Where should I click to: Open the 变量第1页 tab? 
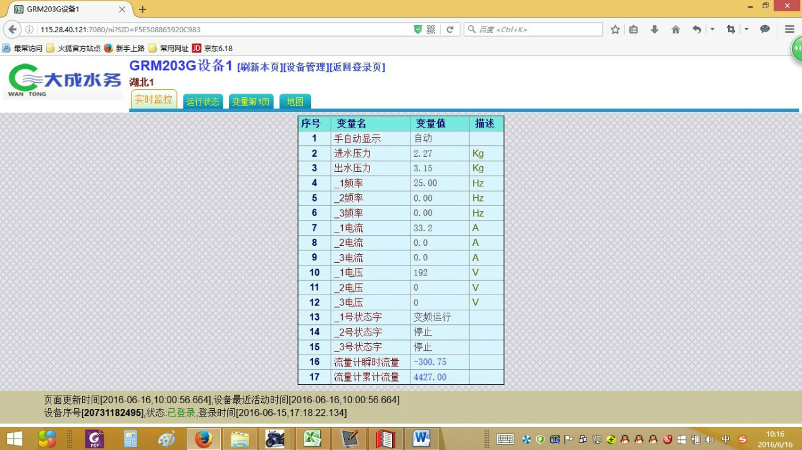tap(250, 102)
